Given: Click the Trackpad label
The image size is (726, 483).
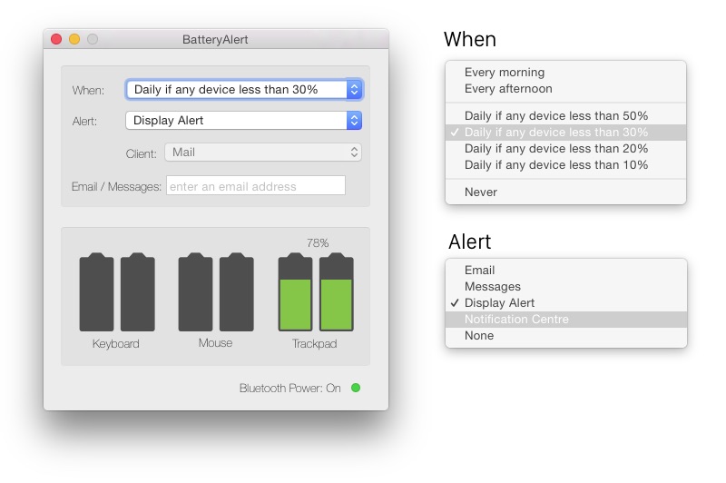Looking at the screenshot, I should pyautogui.click(x=314, y=343).
